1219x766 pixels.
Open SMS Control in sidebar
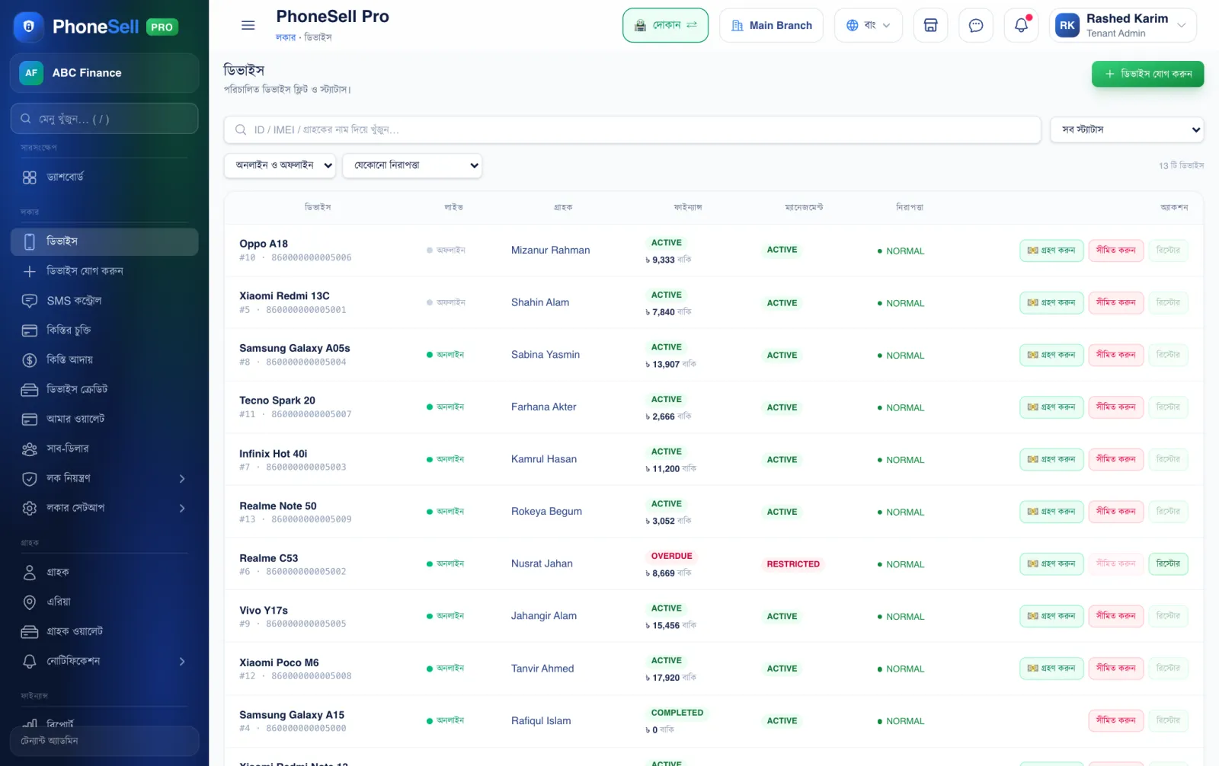pyautogui.click(x=104, y=301)
